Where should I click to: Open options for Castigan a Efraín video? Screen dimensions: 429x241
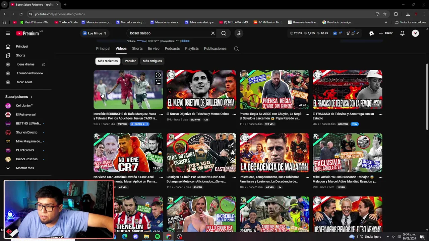[x=234, y=177]
